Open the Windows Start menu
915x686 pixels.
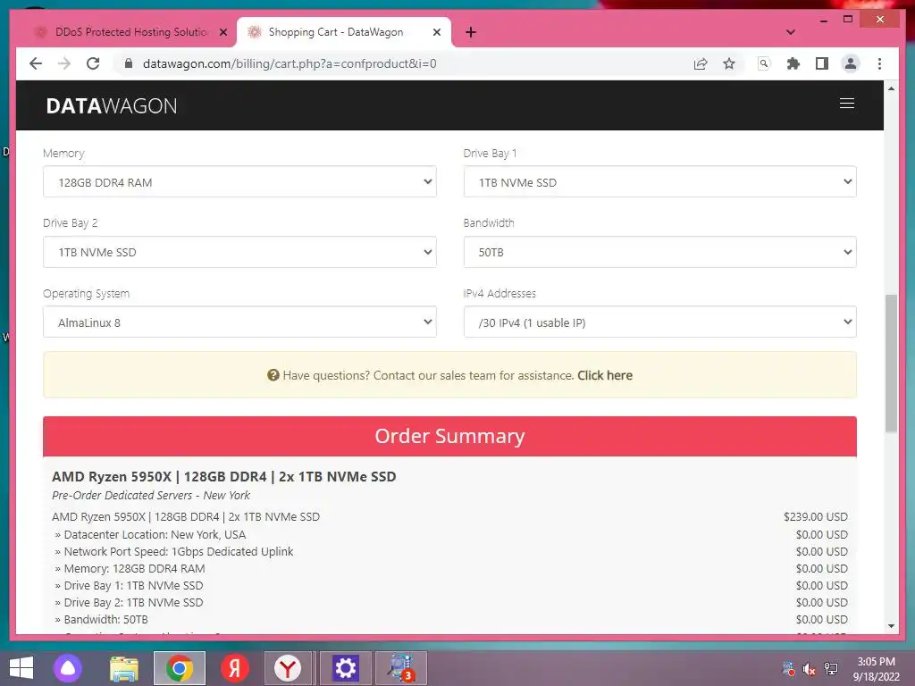point(21,668)
